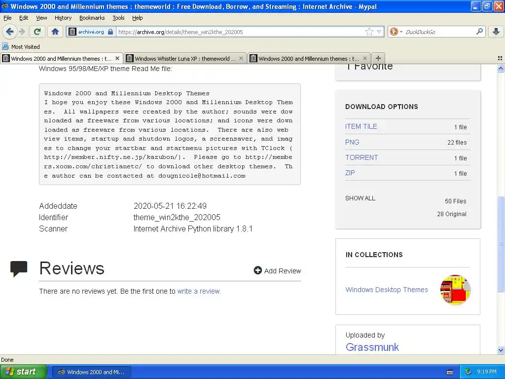Image resolution: width=505 pixels, height=379 pixels.
Task: Click the 28 Original files link
Action: tap(452, 214)
